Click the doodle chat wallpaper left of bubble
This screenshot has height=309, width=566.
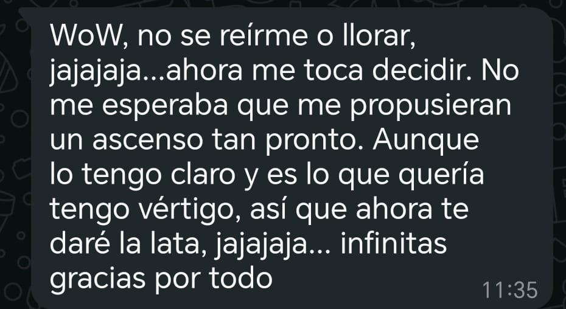pos(14,155)
